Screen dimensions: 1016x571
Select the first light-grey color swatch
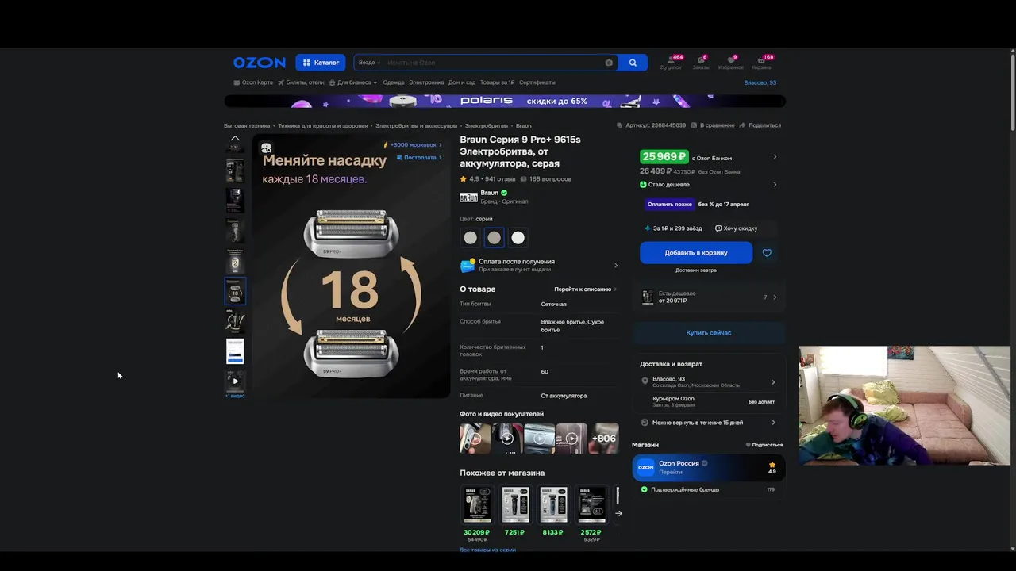[471, 238]
